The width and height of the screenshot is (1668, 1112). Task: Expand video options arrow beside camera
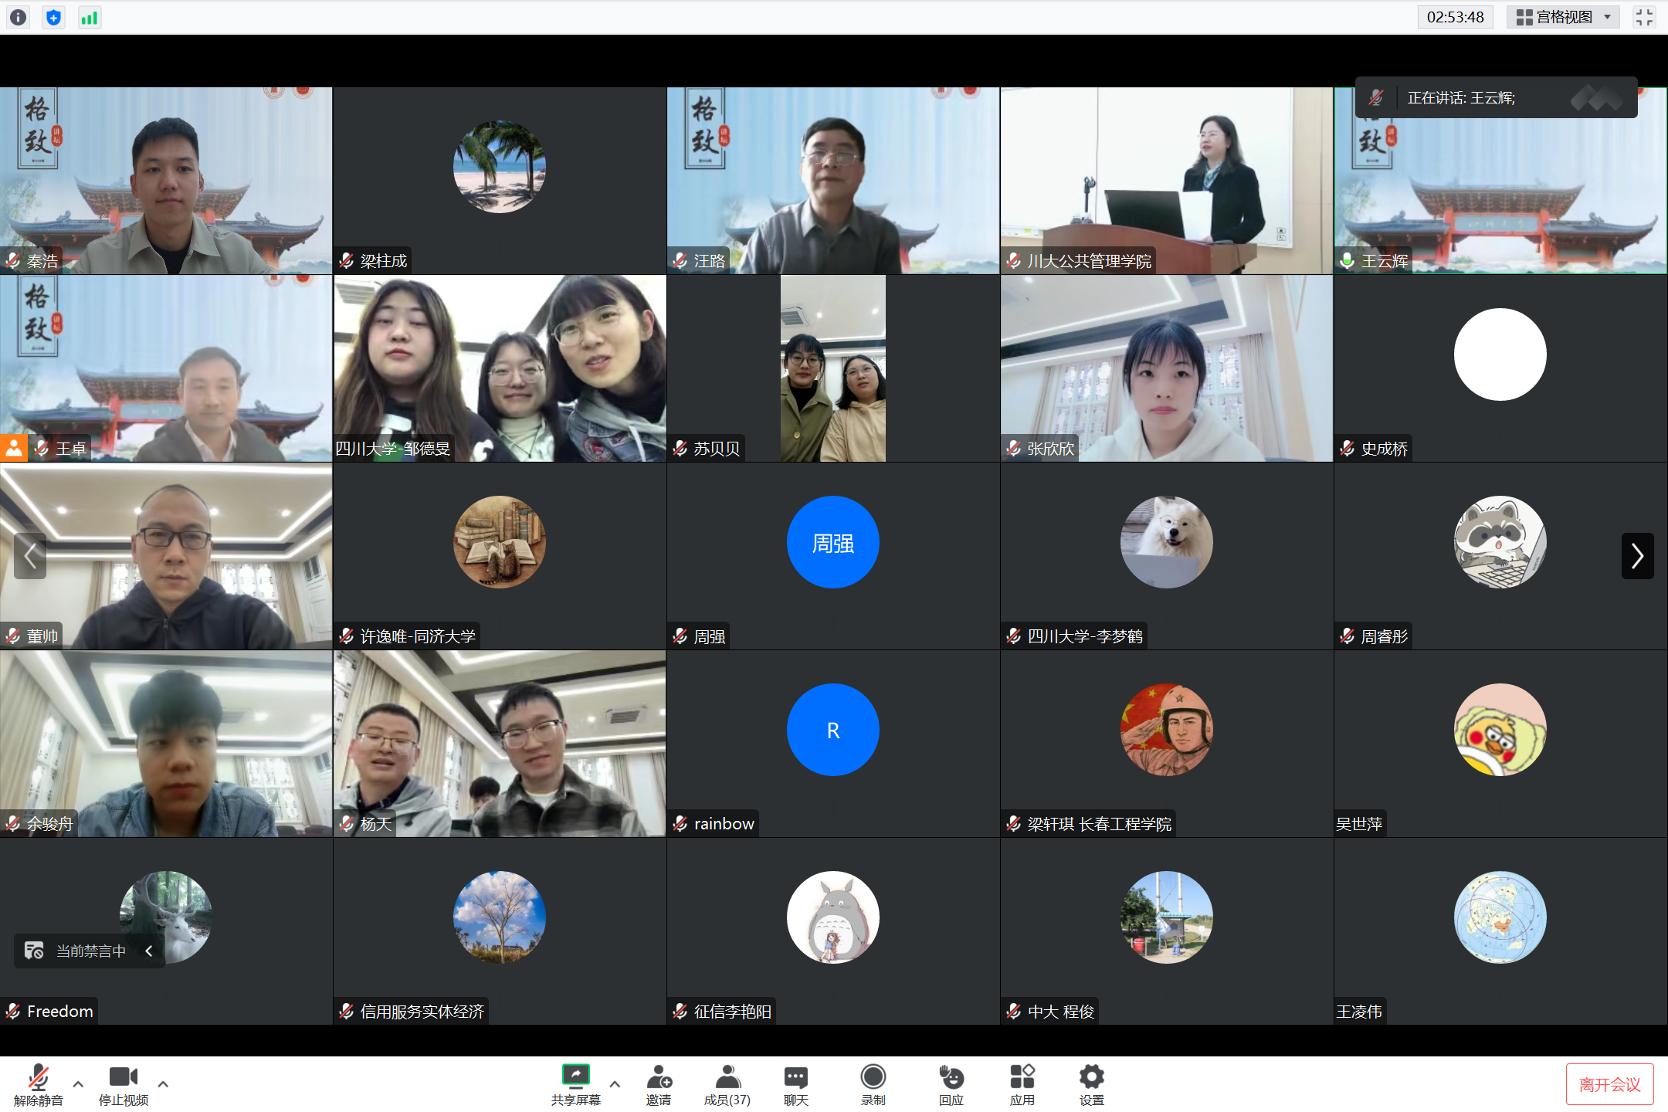tap(163, 1084)
